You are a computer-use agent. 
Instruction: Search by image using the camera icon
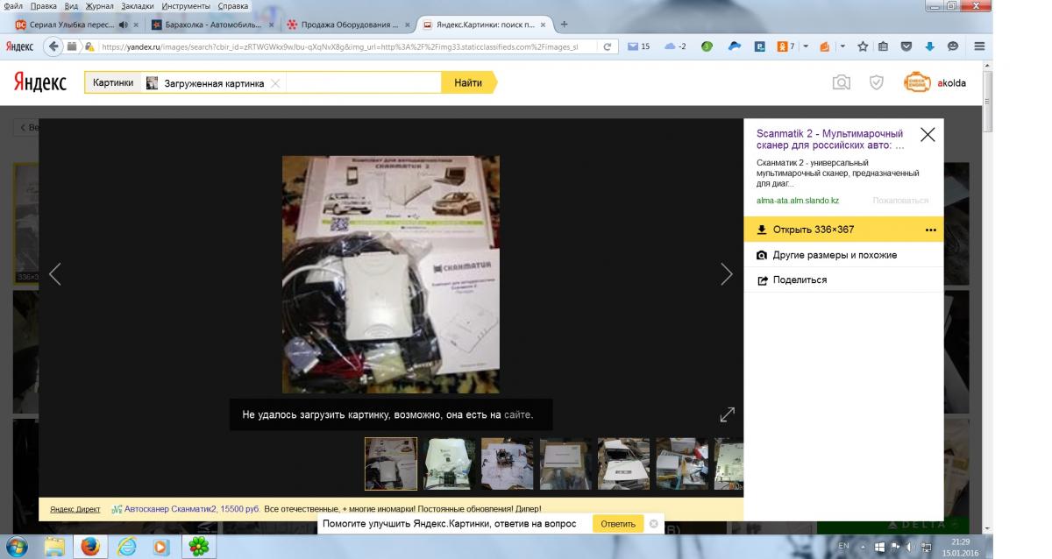tap(842, 82)
